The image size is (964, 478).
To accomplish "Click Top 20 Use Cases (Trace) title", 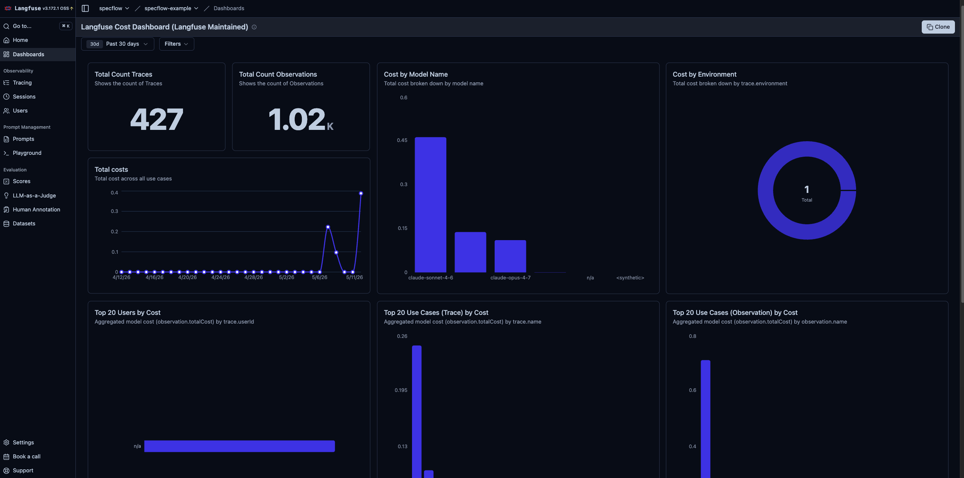I will pos(436,313).
